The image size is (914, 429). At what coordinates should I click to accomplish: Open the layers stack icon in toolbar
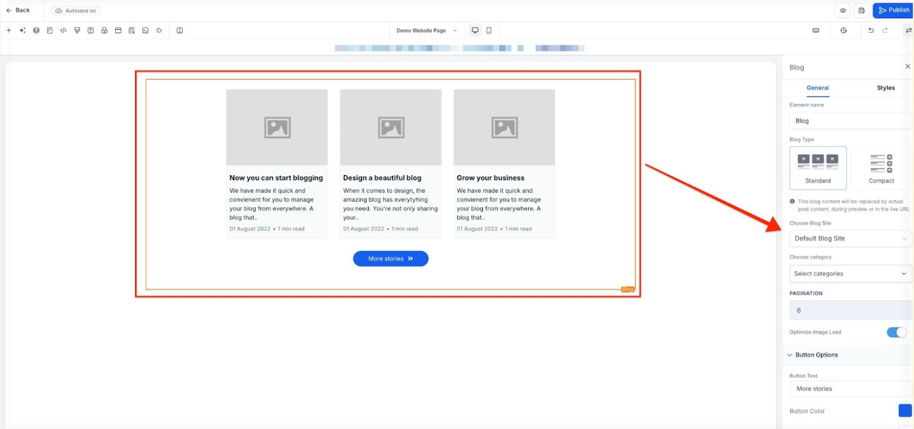[36, 30]
